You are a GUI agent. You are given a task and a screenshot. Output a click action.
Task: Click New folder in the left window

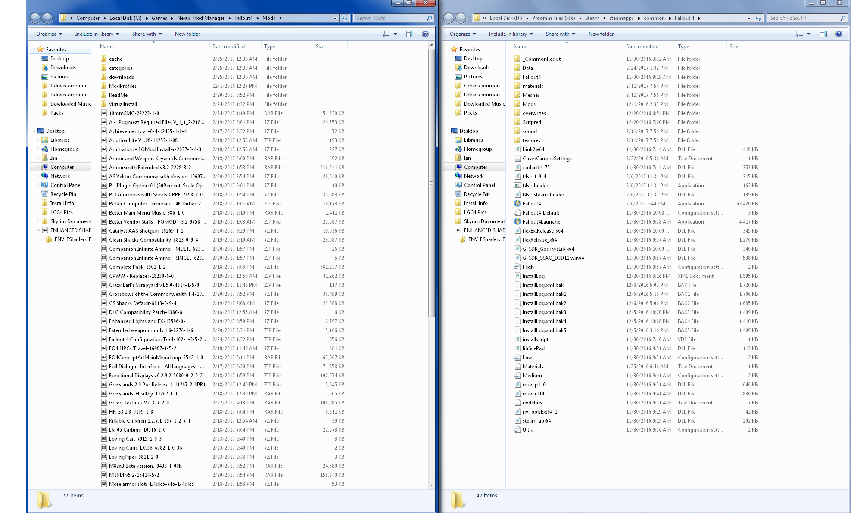[187, 34]
